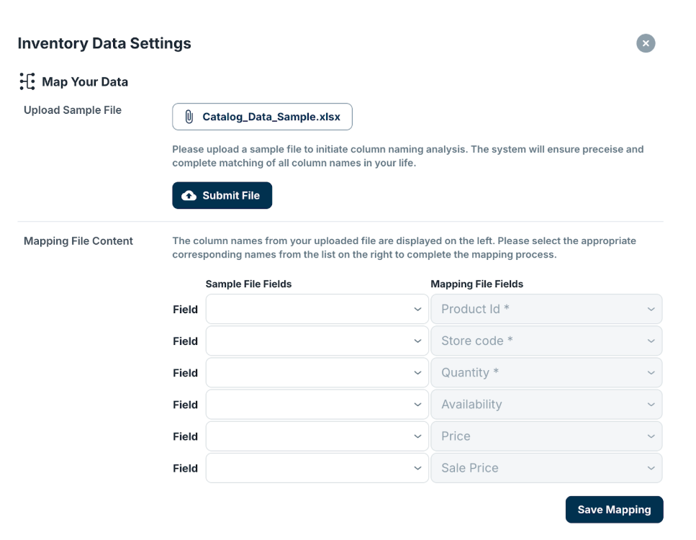Screen dimensions: 696x540
Task: Open the Product Id mapping dropdown
Action: point(546,310)
